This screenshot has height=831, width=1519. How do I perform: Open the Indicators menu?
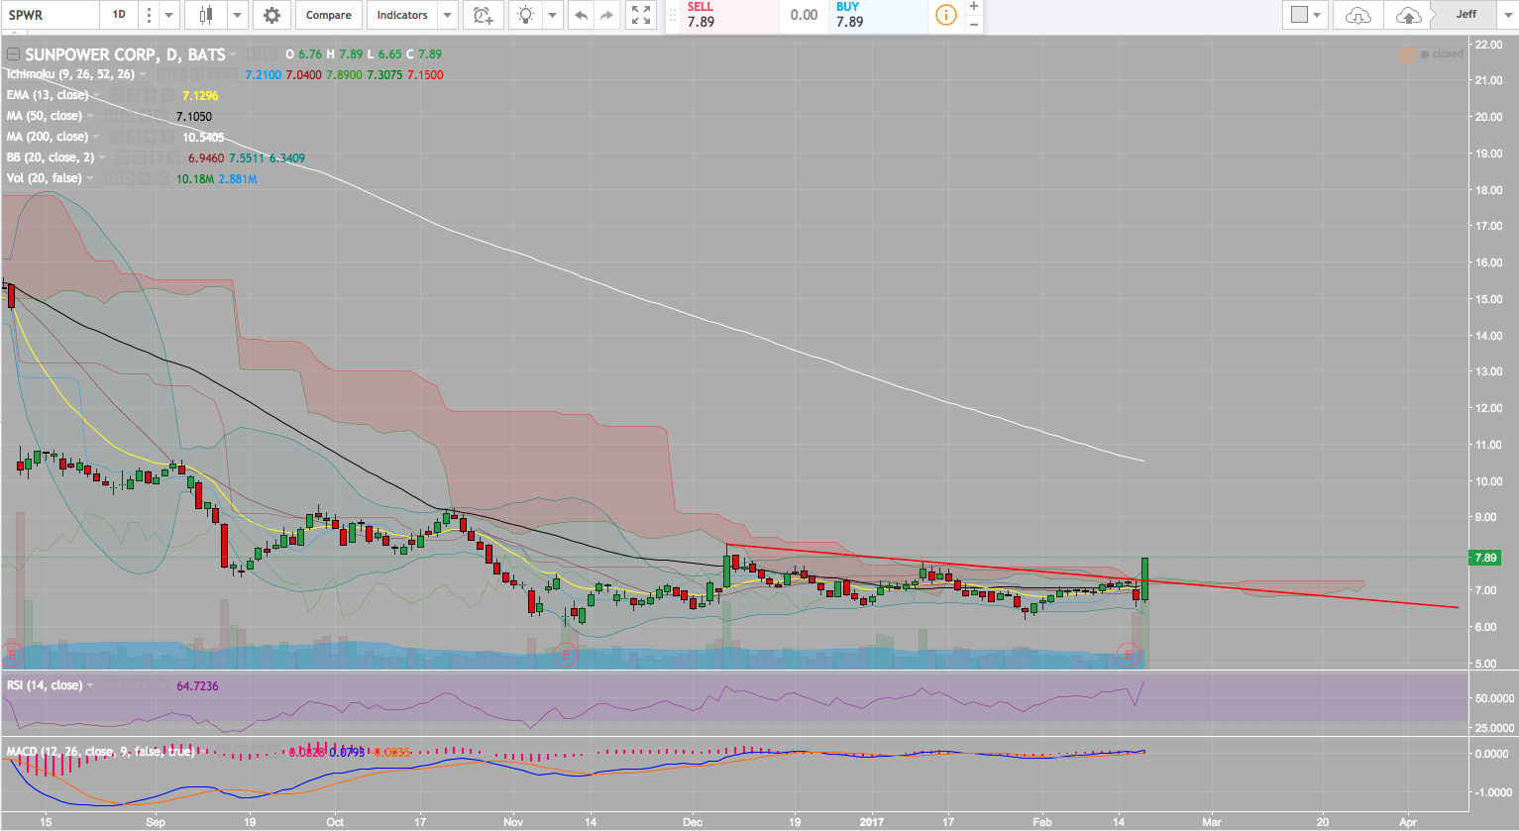(401, 15)
